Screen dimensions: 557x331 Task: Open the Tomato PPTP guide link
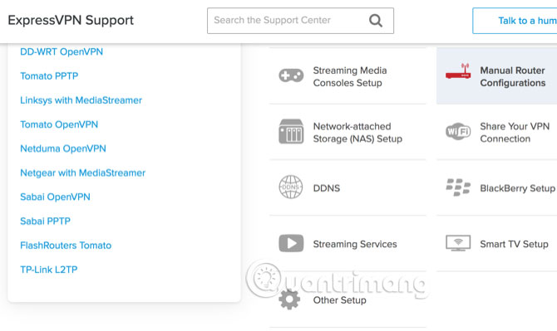(x=49, y=75)
